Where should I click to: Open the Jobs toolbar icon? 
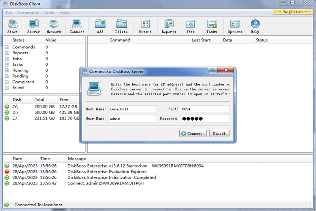pyautogui.click(x=190, y=26)
